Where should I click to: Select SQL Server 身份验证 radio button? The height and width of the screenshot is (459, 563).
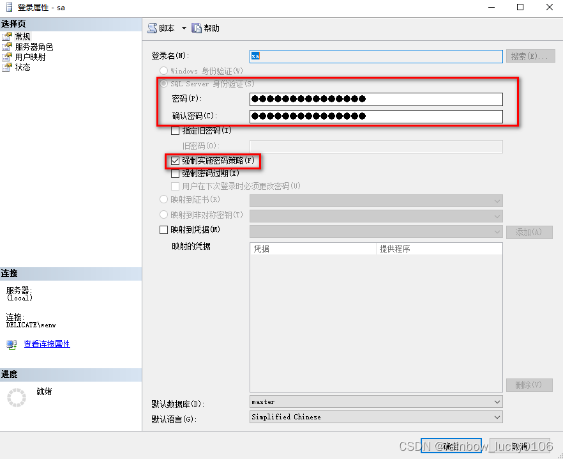163,84
